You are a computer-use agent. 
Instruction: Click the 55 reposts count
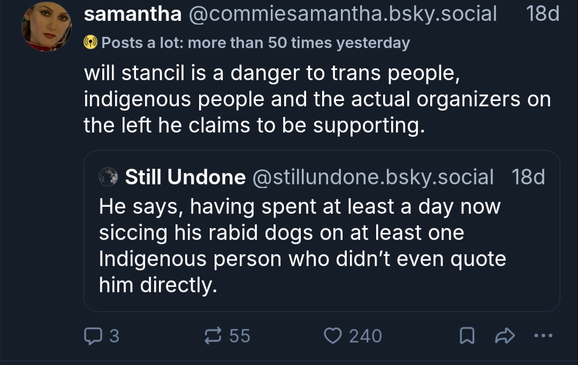(240, 336)
